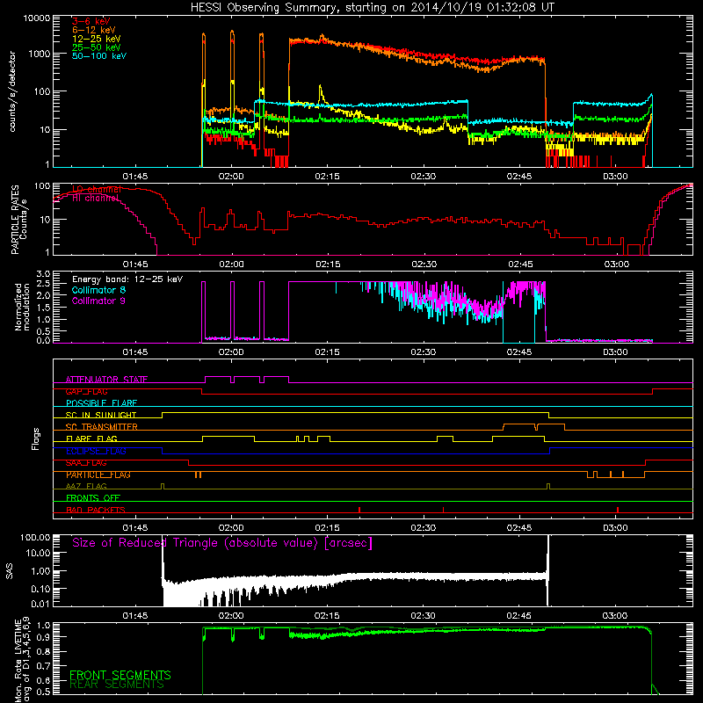
Task: Click 03:00 tick below the SAS panel
Action: coord(614,616)
